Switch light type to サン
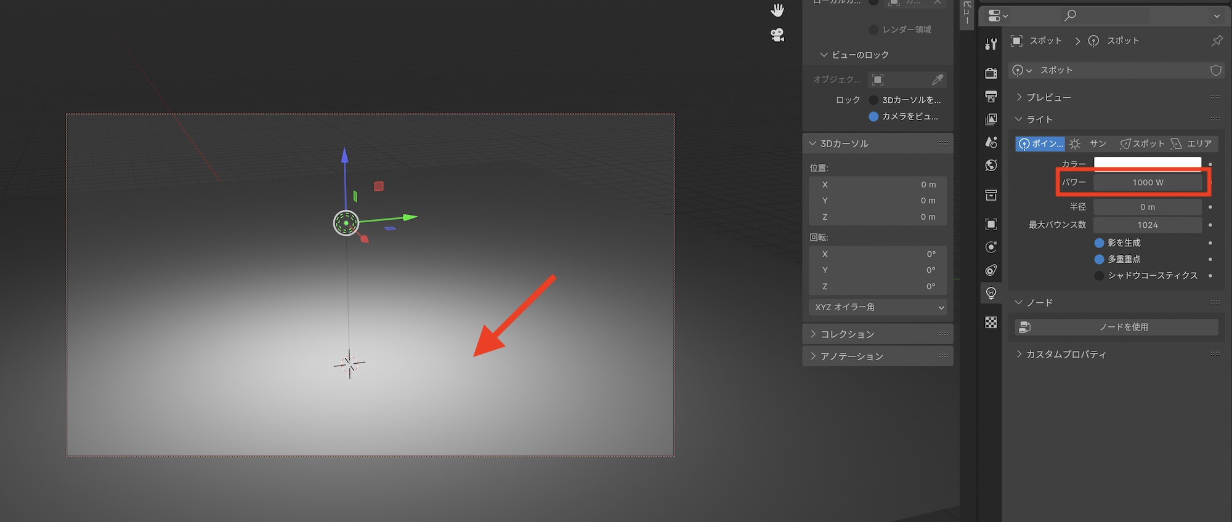 coord(1089,143)
